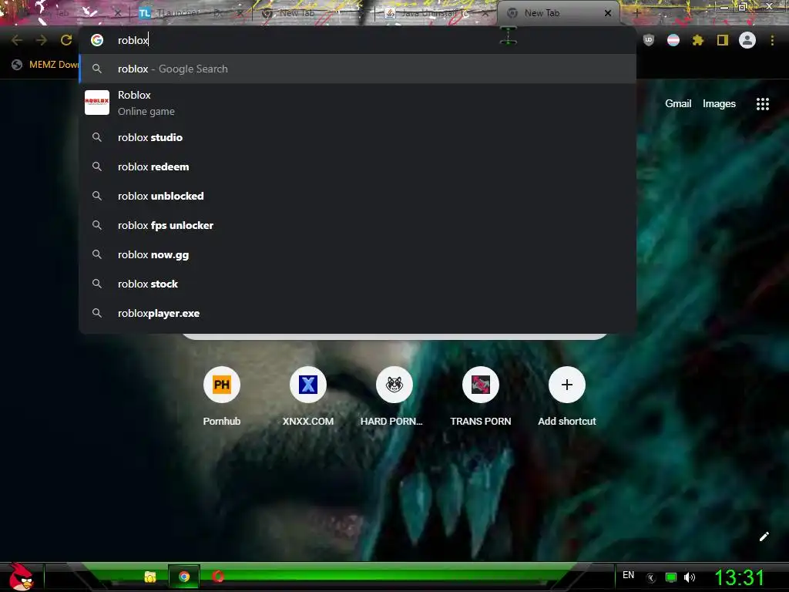Open the Extensions puzzle-piece menu

pos(698,40)
